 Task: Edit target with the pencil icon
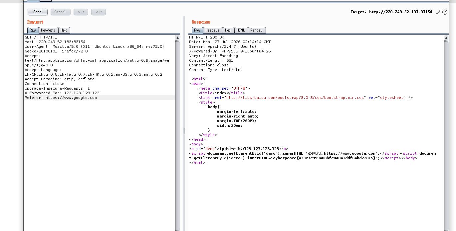[438, 12]
